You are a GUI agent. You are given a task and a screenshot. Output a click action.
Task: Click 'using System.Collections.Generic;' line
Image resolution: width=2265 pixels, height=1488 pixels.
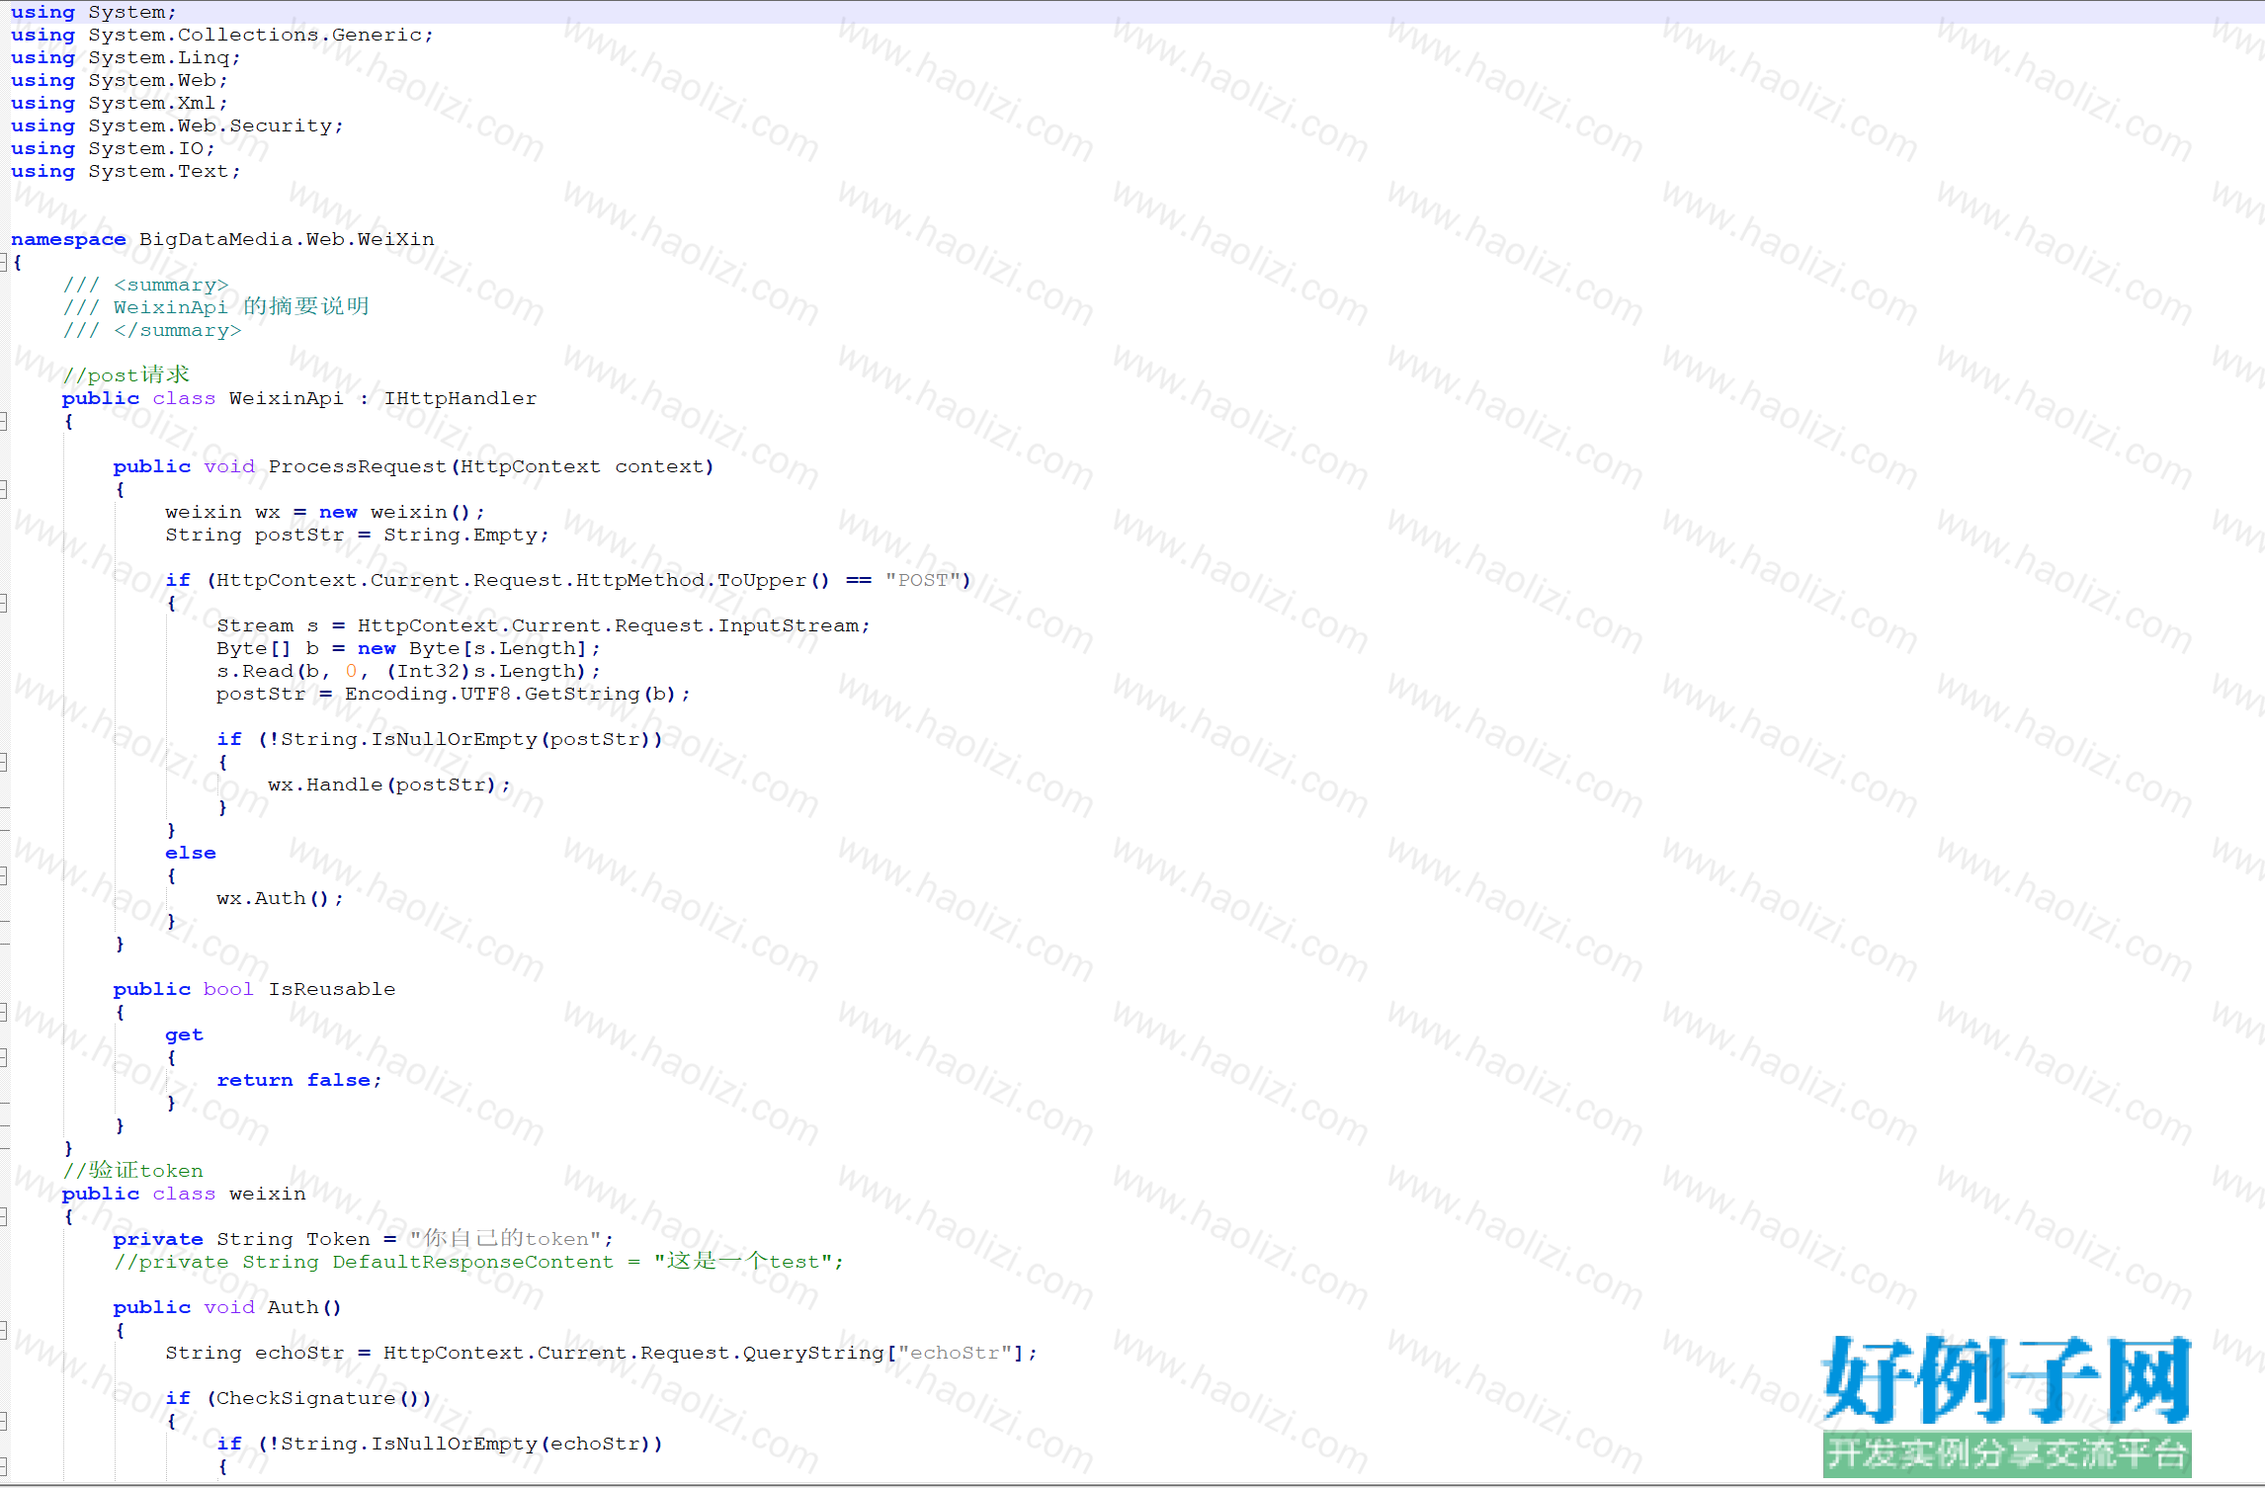point(222,35)
